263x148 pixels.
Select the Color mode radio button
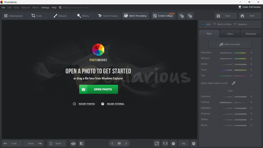coord(203,24)
